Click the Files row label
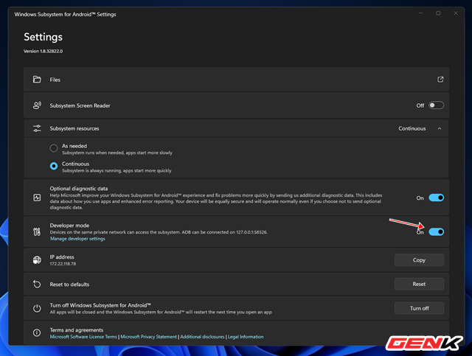The height and width of the screenshot is (356, 472). 55,80
